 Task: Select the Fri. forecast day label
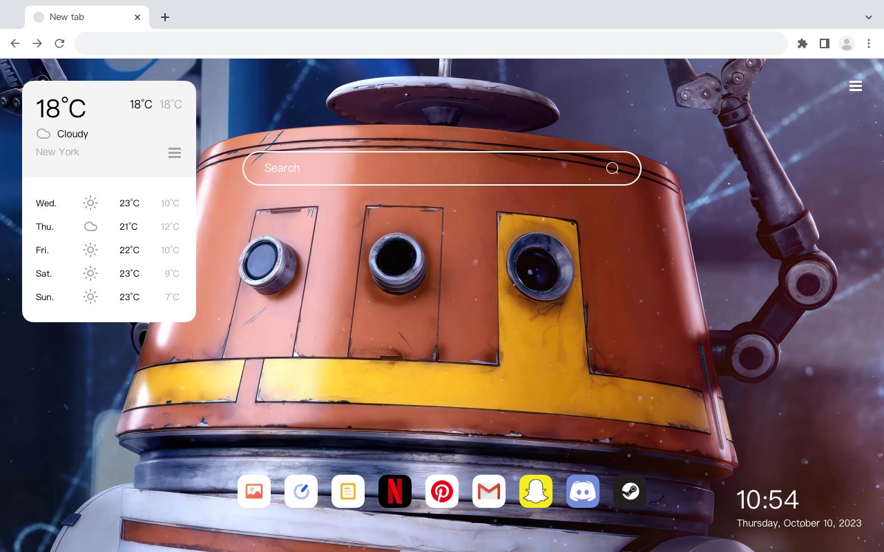tap(42, 250)
